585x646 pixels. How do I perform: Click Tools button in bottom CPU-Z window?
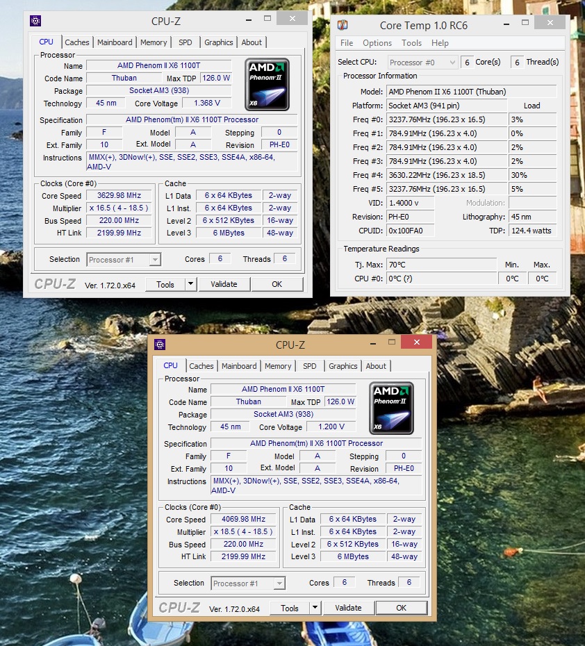[x=290, y=608]
